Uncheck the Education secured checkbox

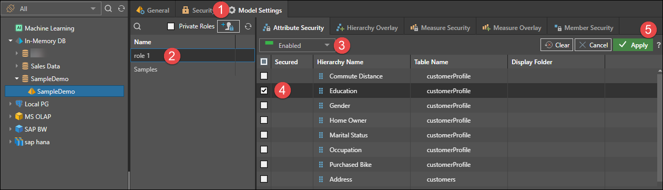coord(264,91)
